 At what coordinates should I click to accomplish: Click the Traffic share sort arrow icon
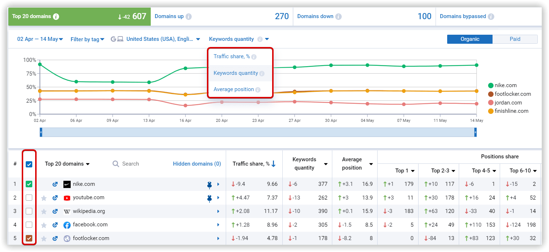point(274,164)
